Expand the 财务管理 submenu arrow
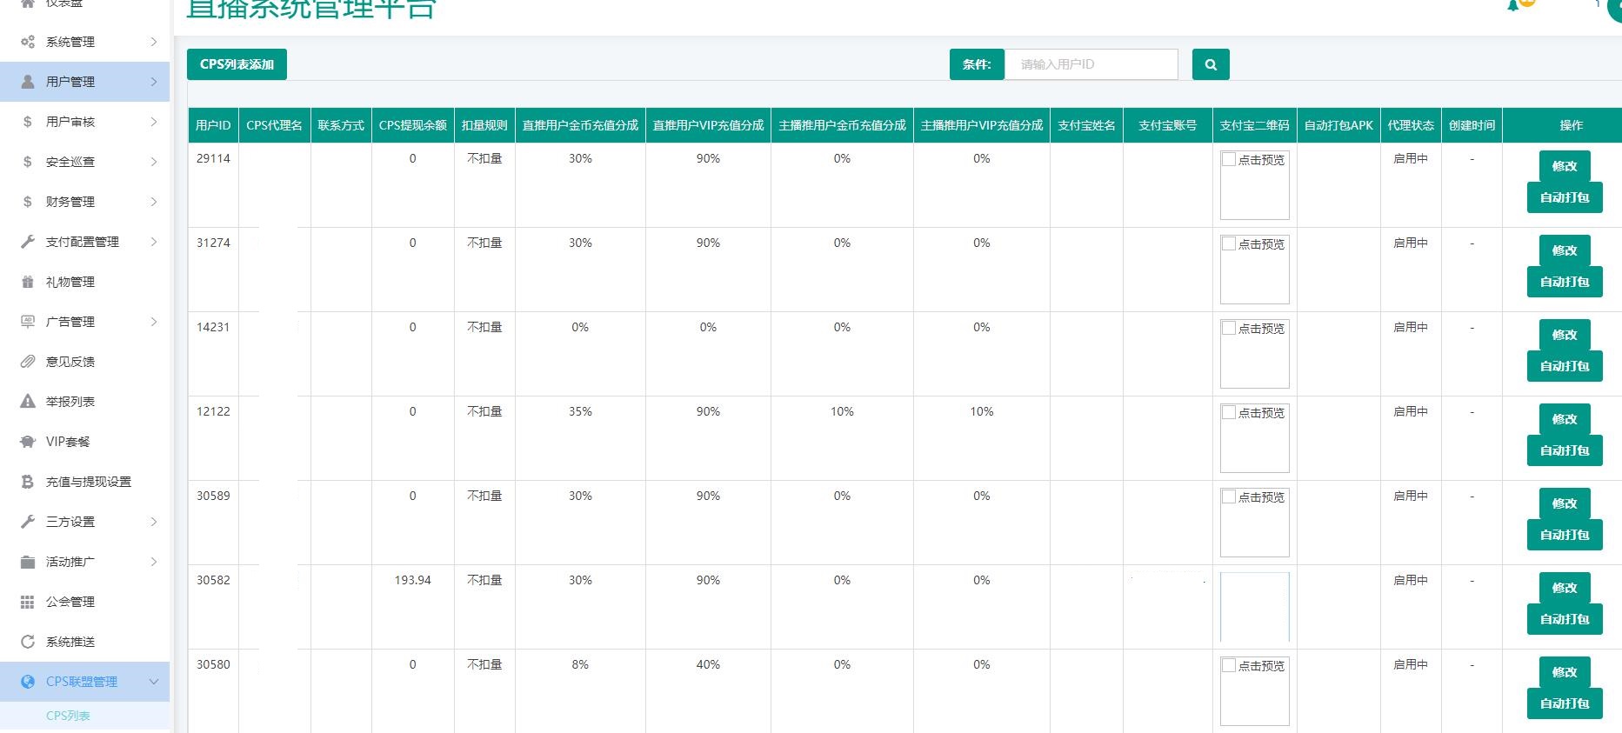Image resolution: width=1622 pixels, height=733 pixels. click(x=154, y=202)
